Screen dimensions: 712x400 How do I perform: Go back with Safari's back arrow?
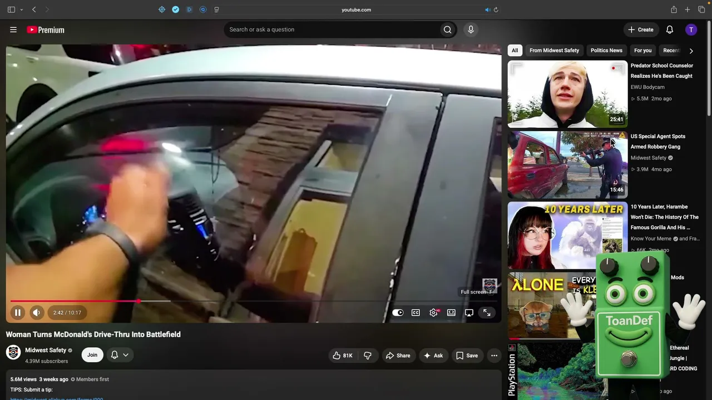[34, 9]
